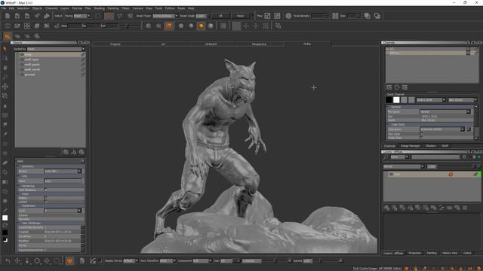This screenshot has height=271, width=483.
Task: Toggle the Locked checkbox in object properties
Action: point(45,202)
